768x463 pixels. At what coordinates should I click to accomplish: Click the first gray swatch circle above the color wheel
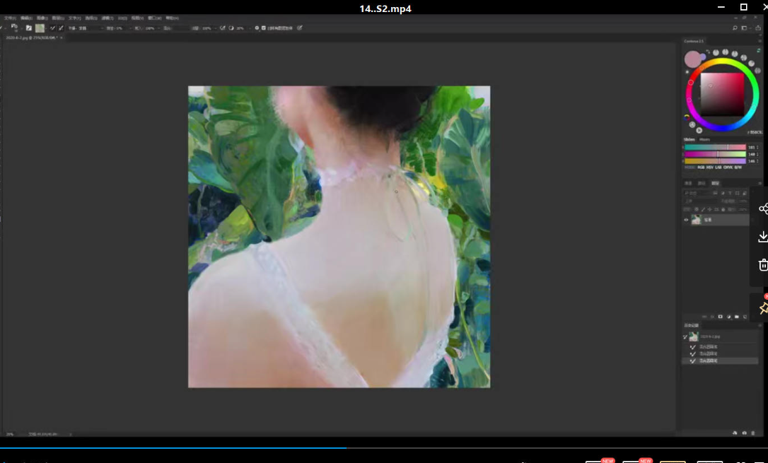click(716, 52)
